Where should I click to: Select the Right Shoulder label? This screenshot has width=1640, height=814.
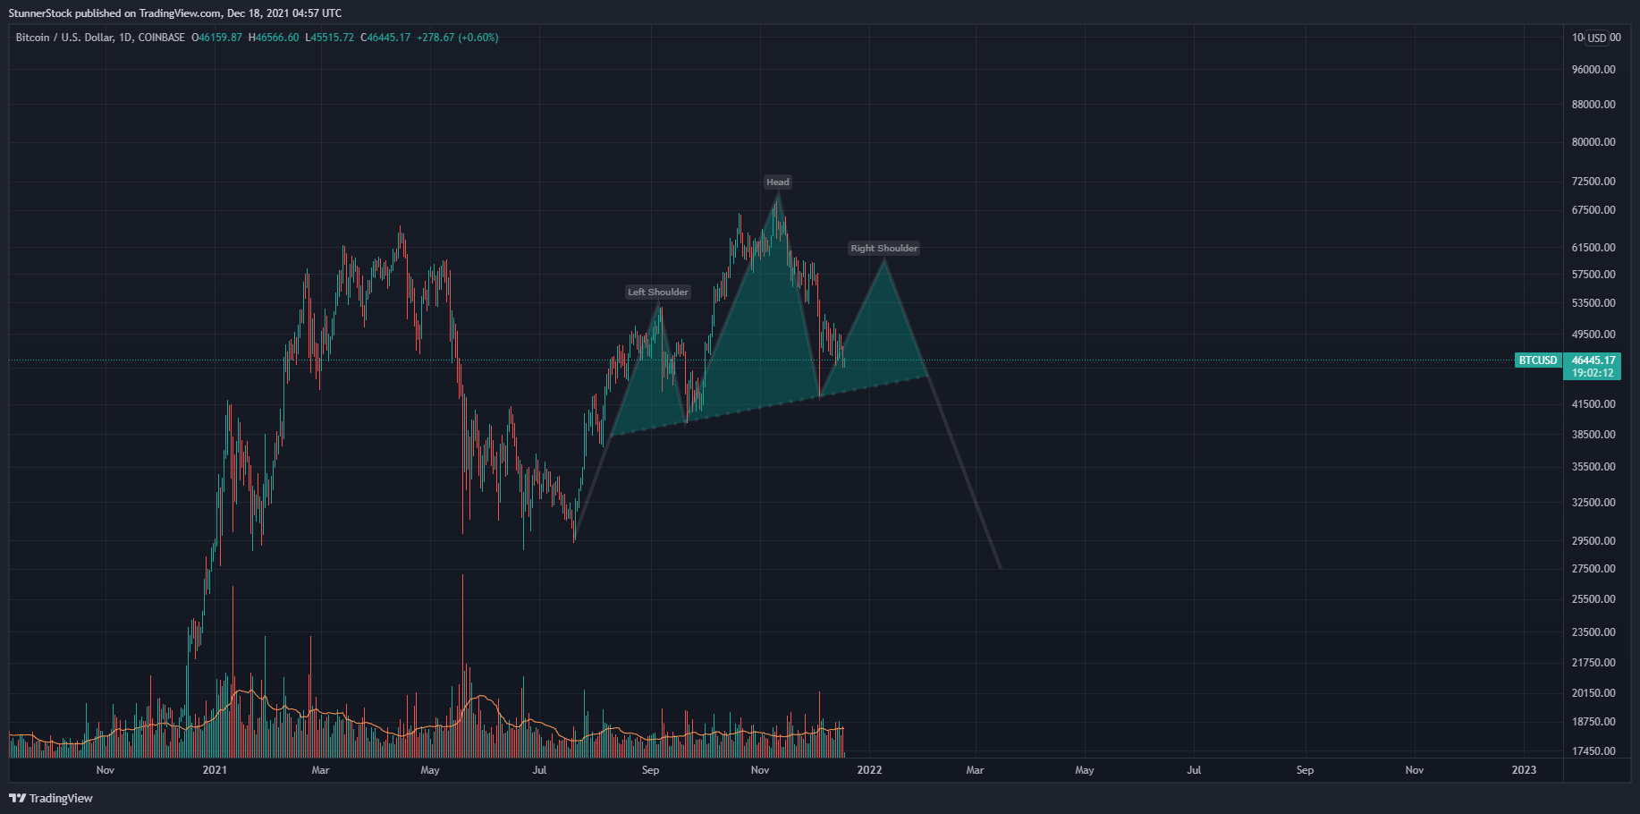pos(884,248)
